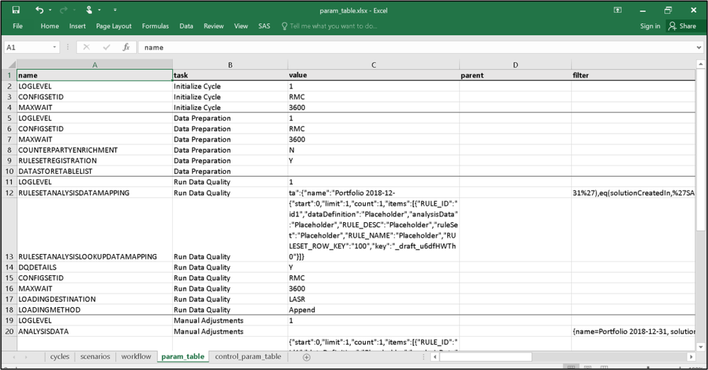Open the Customize Quick Access Toolbar dropdown
Viewport: 708px width, 370px height.
point(115,10)
